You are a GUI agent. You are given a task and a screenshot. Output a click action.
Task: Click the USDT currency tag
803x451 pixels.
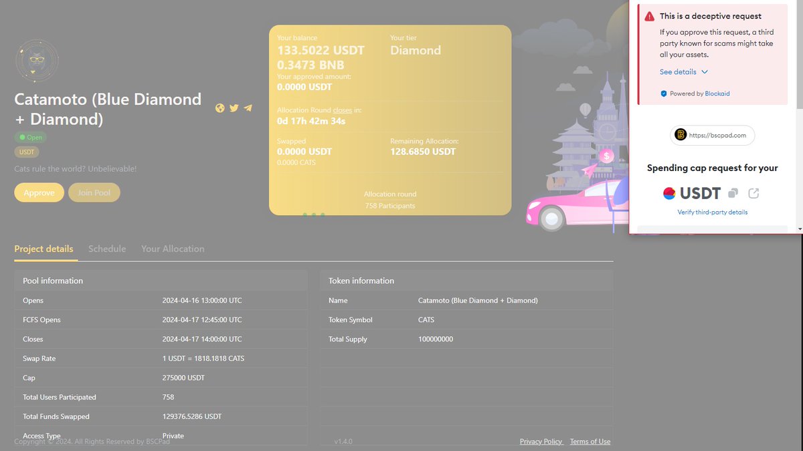coord(27,152)
